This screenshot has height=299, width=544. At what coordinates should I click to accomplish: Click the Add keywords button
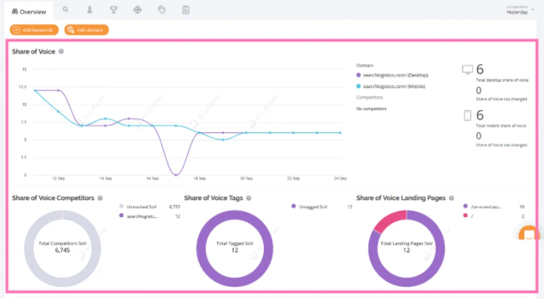34,30
